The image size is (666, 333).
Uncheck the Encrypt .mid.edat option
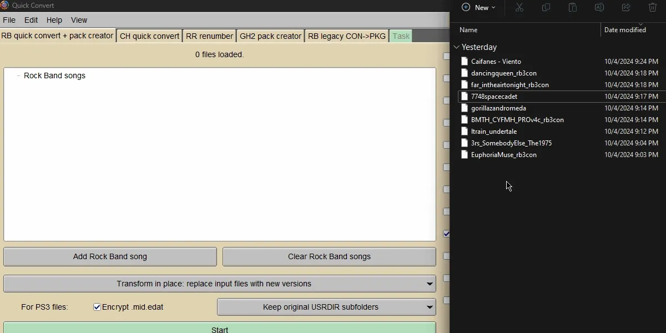(x=97, y=306)
